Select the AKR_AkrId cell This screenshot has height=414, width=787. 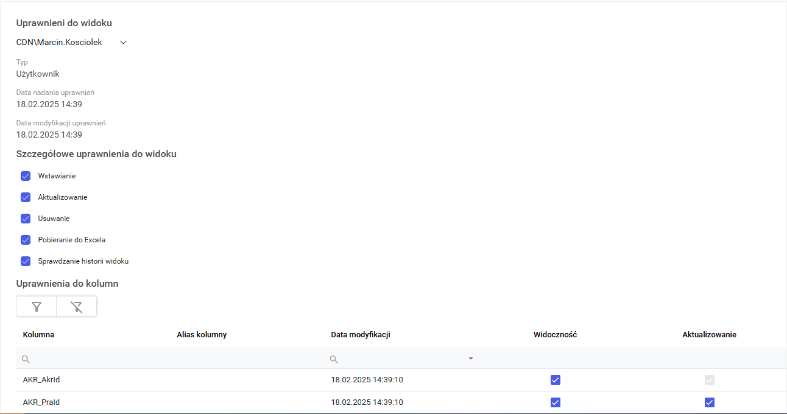click(x=41, y=380)
